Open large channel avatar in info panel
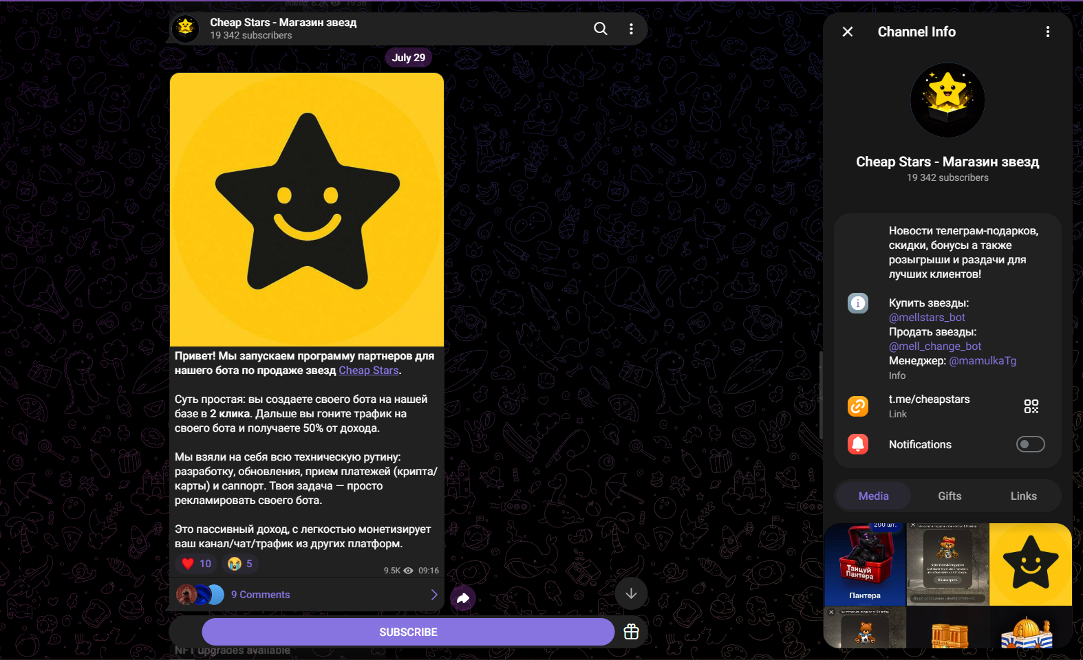The image size is (1083, 660). [x=947, y=100]
